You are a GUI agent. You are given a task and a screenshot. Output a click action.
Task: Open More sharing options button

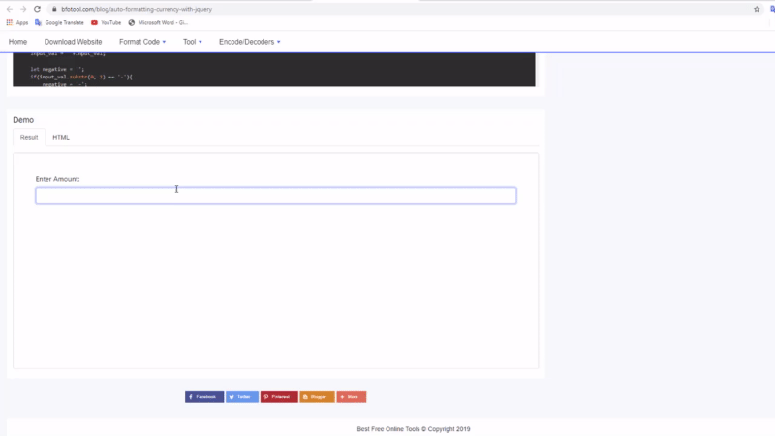tap(352, 397)
